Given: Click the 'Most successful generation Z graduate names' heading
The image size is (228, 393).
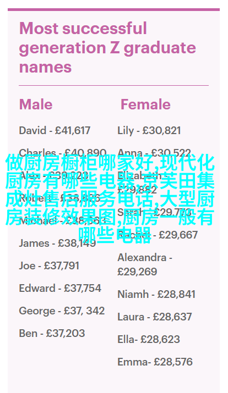Looking at the screenshot, I should pyautogui.click(x=107, y=48).
